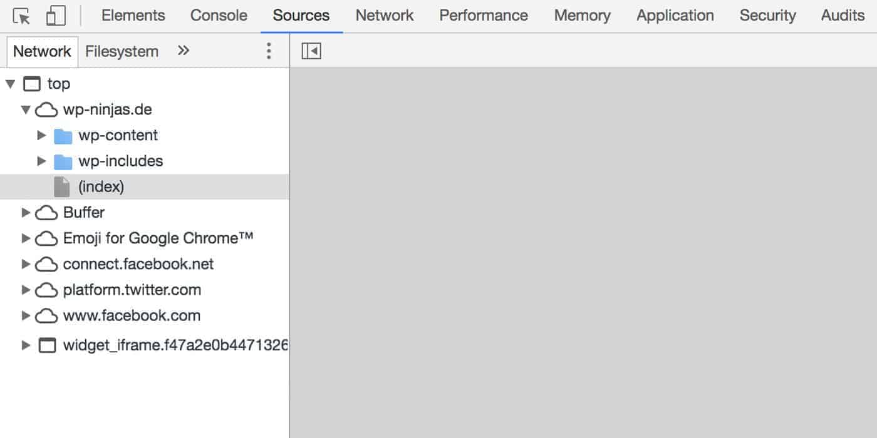Open the Performance tab
The height and width of the screenshot is (438, 877).
483,16
